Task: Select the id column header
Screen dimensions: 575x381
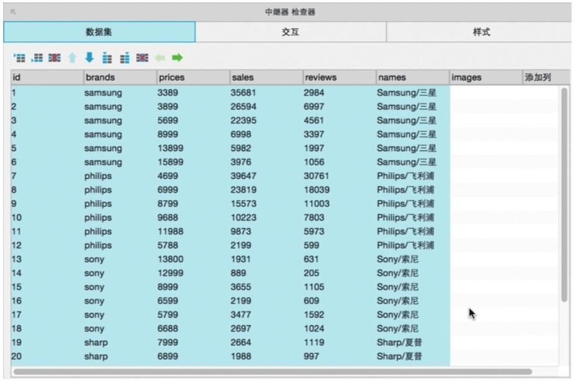Action: (x=47, y=77)
